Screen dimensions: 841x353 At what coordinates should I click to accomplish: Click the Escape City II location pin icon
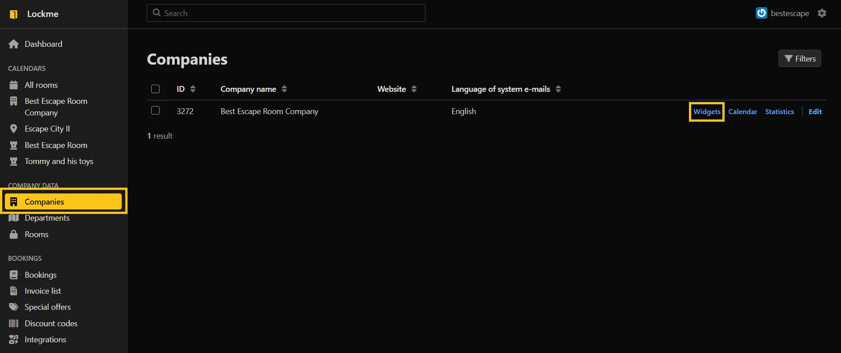[14, 129]
